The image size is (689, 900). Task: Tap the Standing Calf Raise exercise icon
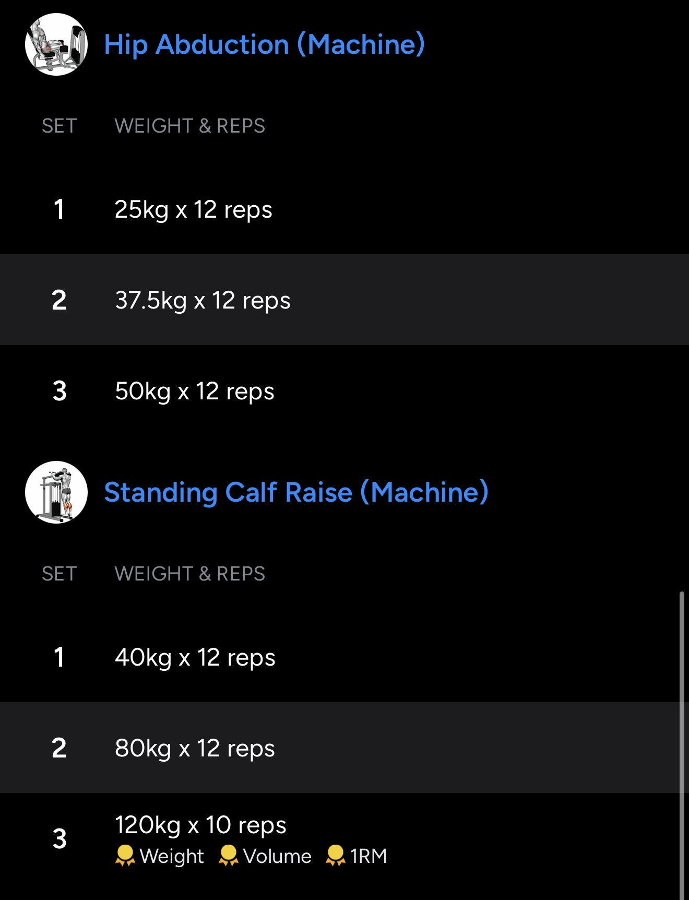coord(56,492)
